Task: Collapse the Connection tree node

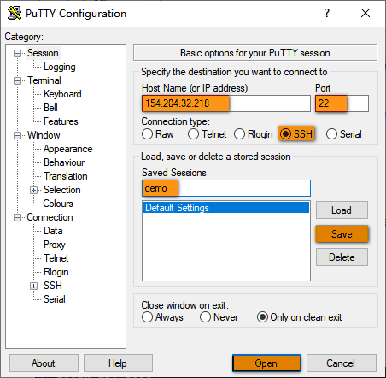Action: 18,217
